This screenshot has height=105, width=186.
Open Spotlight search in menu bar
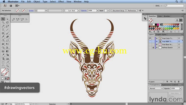coord(177,1)
